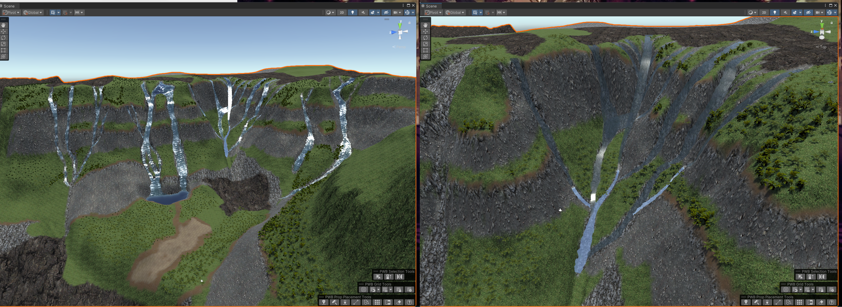Open the Global orientation dropdown
The image size is (842, 307).
point(32,12)
